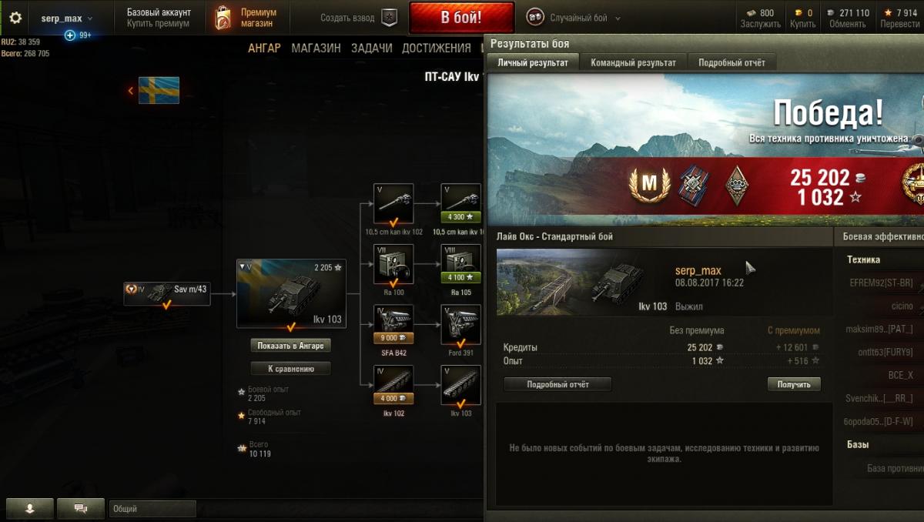Click the Общий chat input field
This screenshot has height=522, width=924.
(152, 509)
